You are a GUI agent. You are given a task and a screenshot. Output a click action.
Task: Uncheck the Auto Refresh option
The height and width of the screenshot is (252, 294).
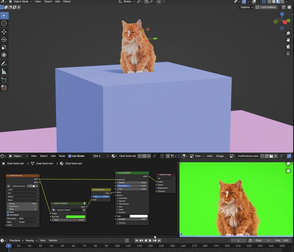[x=8, y=215]
